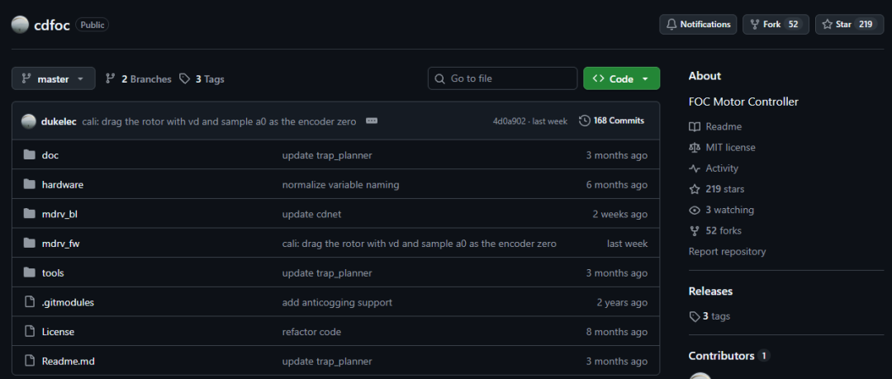Open the hardware folder
Image resolution: width=892 pixels, height=379 pixels.
pyautogui.click(x=63, y=185)
